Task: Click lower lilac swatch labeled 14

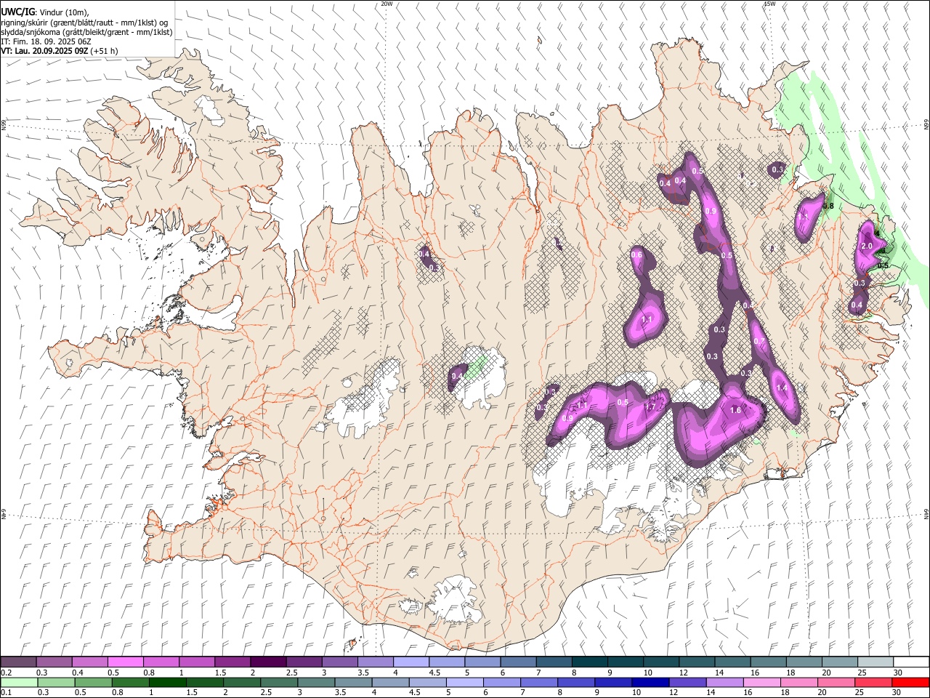Action: (724, 682)
